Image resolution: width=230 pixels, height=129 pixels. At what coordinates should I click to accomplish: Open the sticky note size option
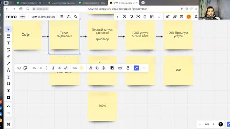click(x=75, y=68)
